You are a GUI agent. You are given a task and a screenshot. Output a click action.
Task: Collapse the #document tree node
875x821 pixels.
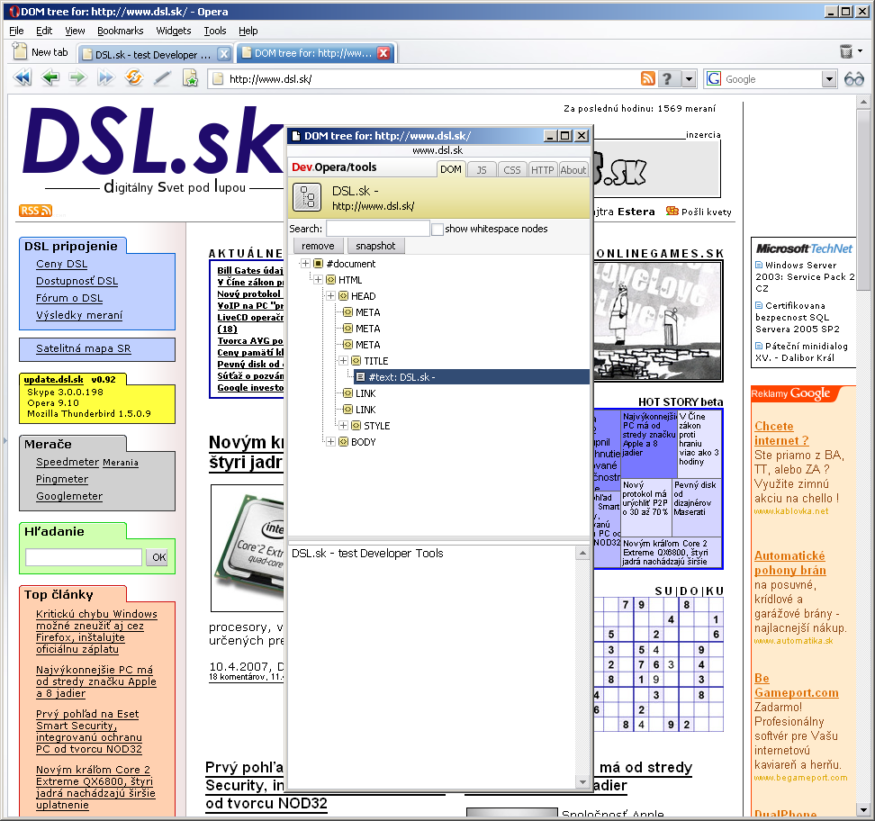point(305,264)
